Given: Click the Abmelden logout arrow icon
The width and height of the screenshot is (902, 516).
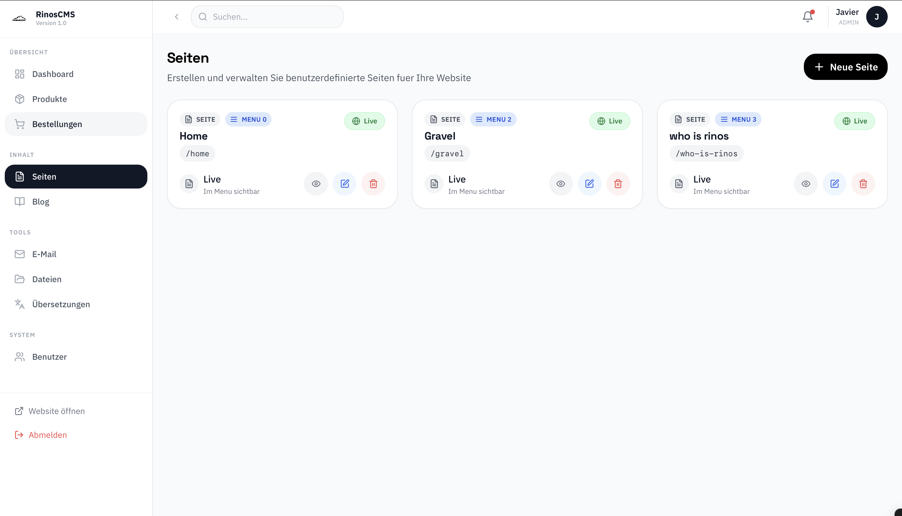Looking at the screenshot, I should point(19,435).
